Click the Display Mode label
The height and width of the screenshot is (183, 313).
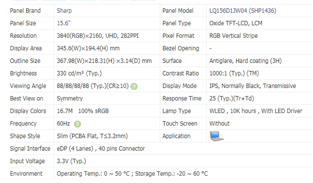pos(180,86)
